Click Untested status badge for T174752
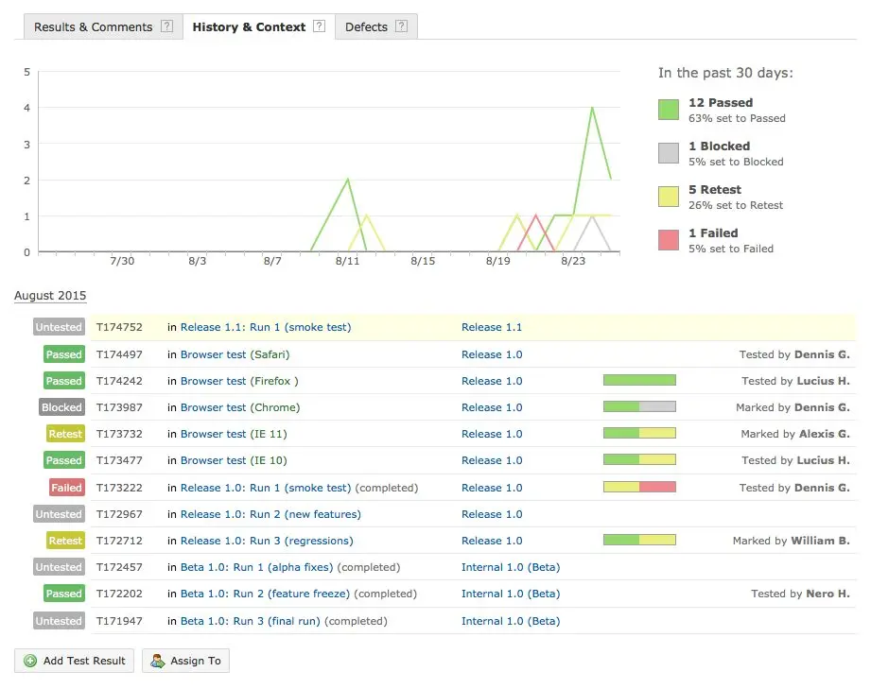Image resolution: width=871 pixels, height=689 pixels. (x=59, y=327)
